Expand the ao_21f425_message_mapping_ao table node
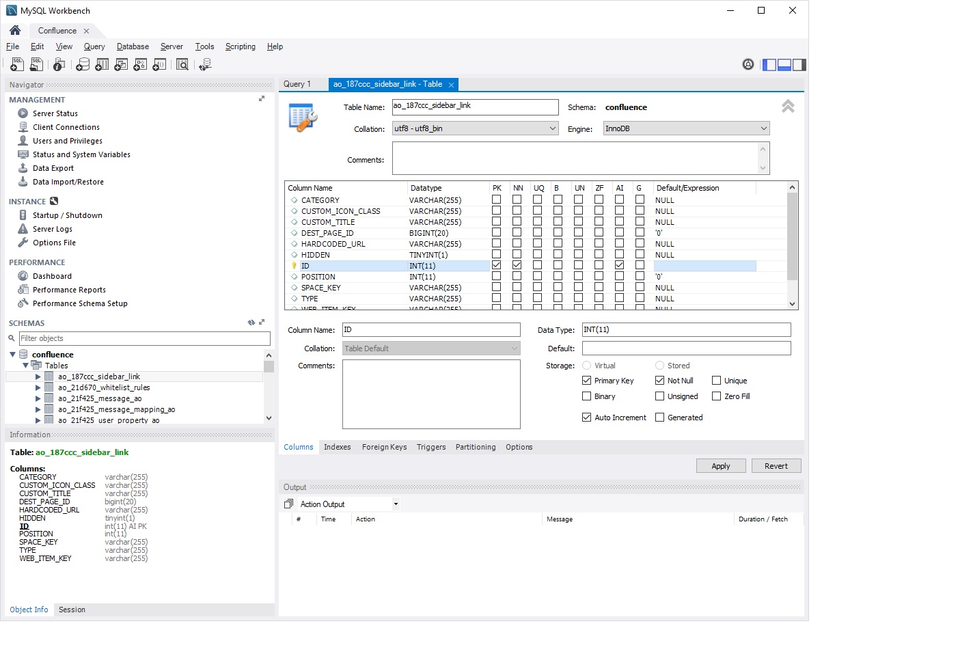The height and width of the screenshot is (656, 958). pyautogui.click(x=38, y=409)
